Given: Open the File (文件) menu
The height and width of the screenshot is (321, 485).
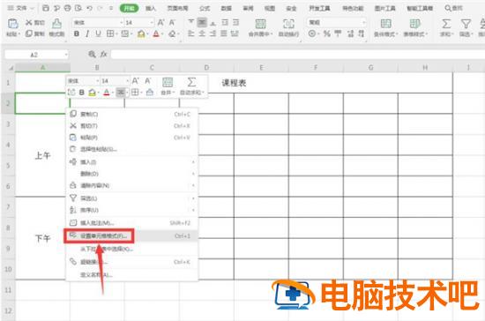Looking at the screenshot, I should (x=20, y=8).
